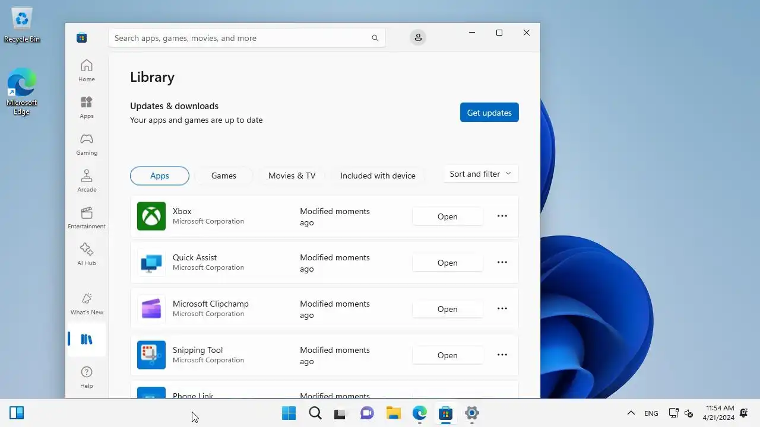Open taskbar Search
760x427 pixels.
(x=315, y=413)
